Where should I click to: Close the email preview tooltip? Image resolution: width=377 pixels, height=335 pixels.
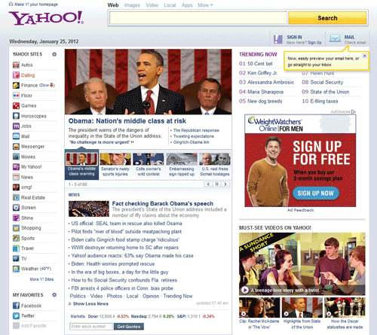364,56
